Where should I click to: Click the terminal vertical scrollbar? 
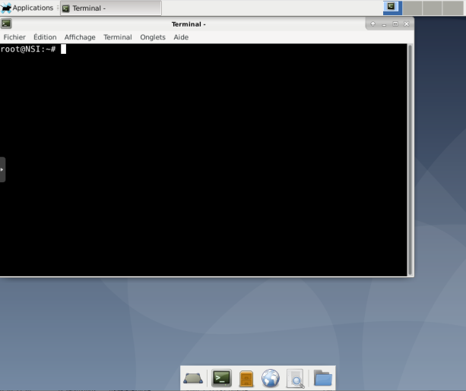click(410, 159)
